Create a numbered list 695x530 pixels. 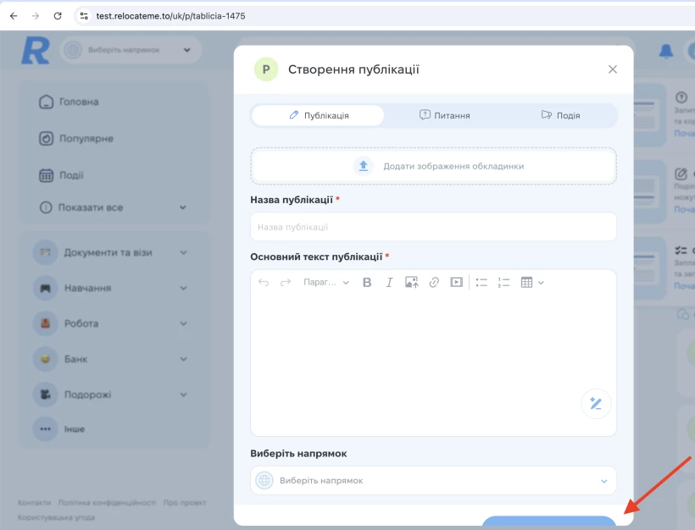503,283
